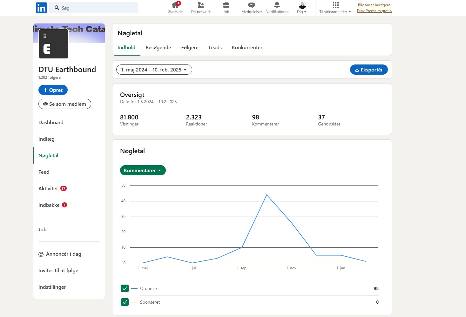Click the Annoncér i dag link
Viewport: 466px width, 317px height.
(64, 254)
